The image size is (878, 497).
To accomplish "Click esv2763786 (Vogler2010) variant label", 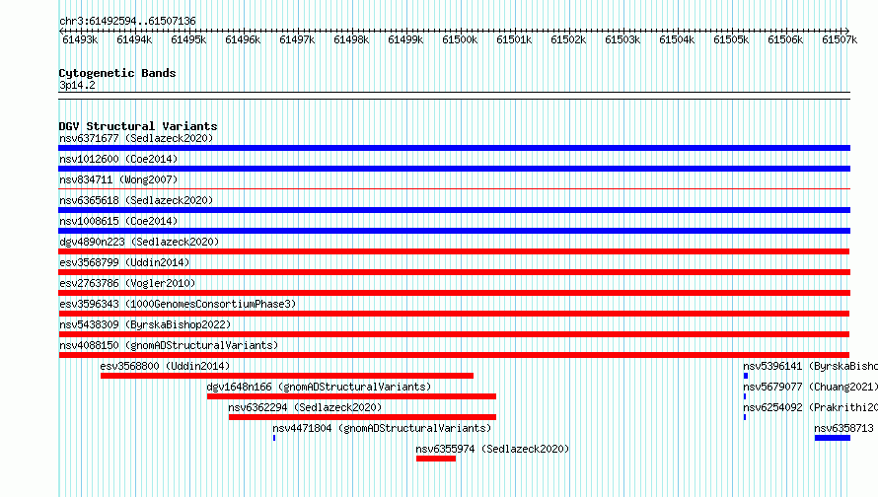I will pos(127,283).
